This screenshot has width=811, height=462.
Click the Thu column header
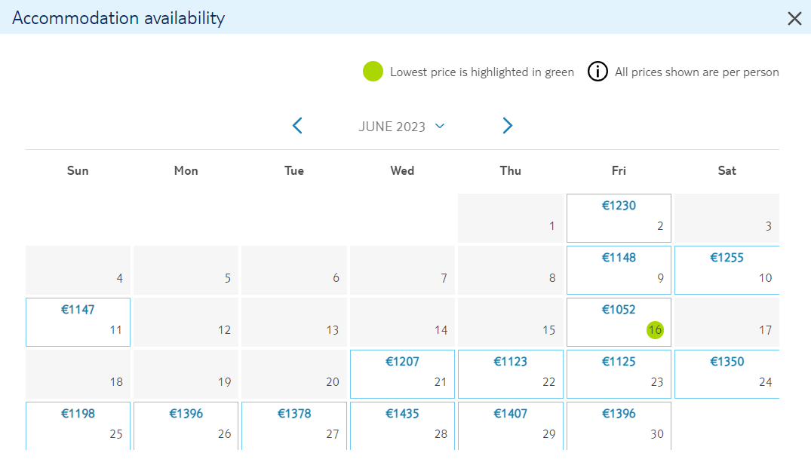511,170
